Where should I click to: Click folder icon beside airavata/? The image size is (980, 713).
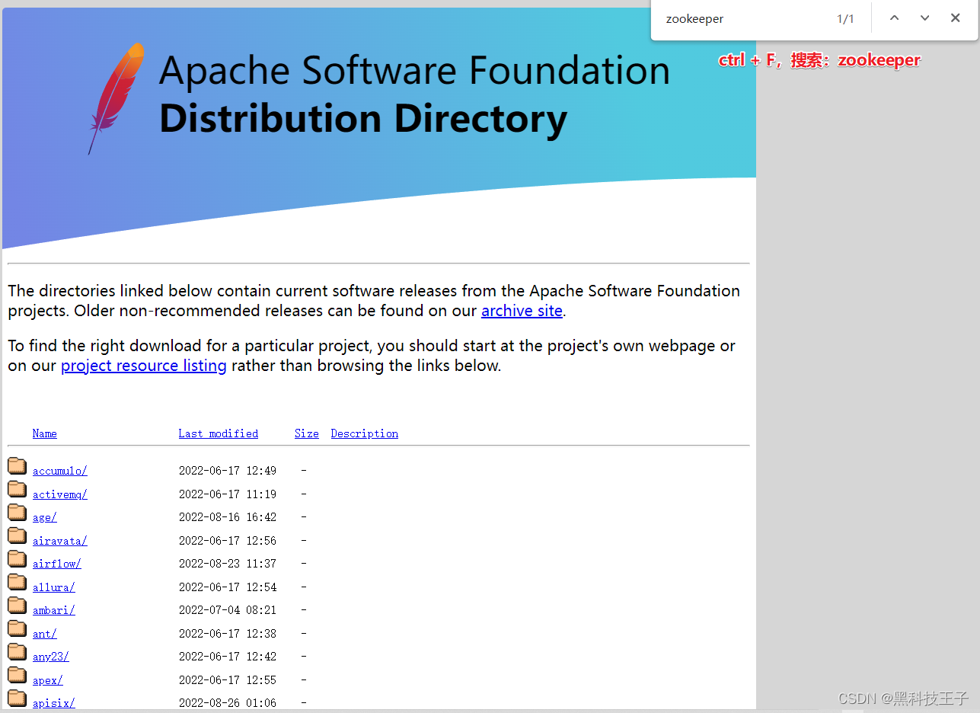(x=18, y=536)
